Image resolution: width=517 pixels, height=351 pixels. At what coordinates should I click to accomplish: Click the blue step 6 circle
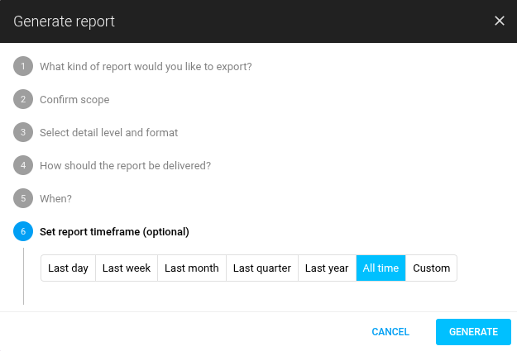(x=23, y=231)
